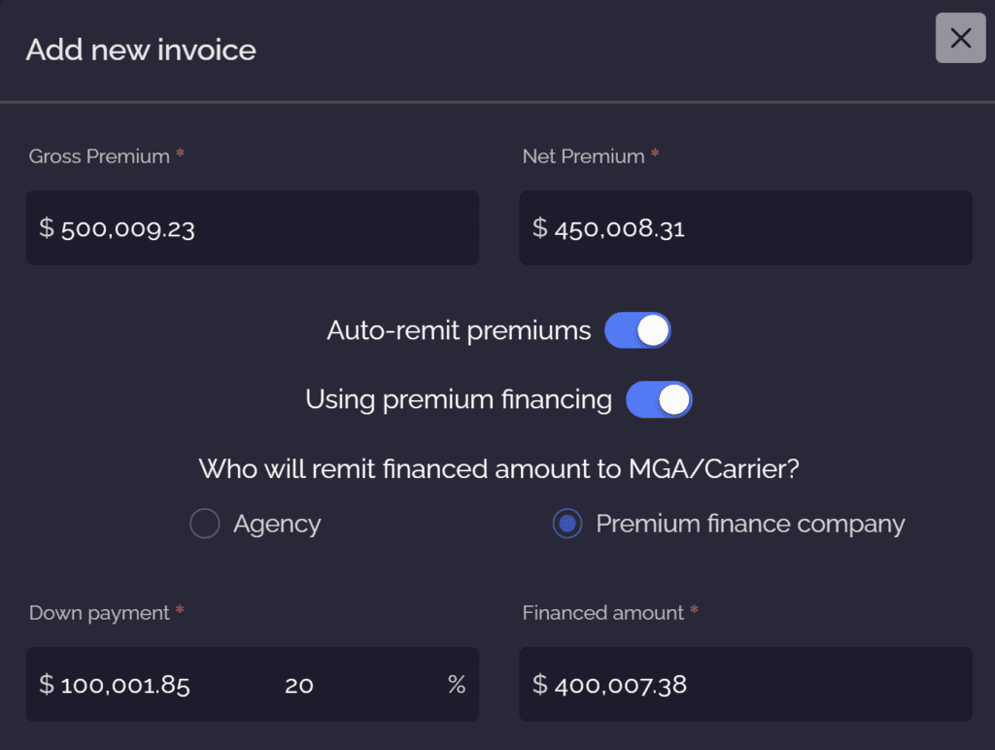Click the Down payment dollar amount value

[x=125, y=685]
